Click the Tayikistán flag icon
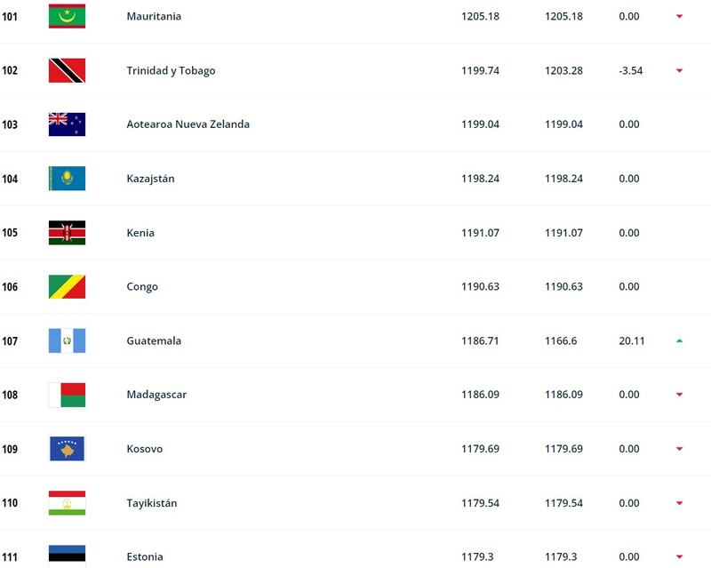This screenshot has height=568, width=711. click(x=67, y=503)
